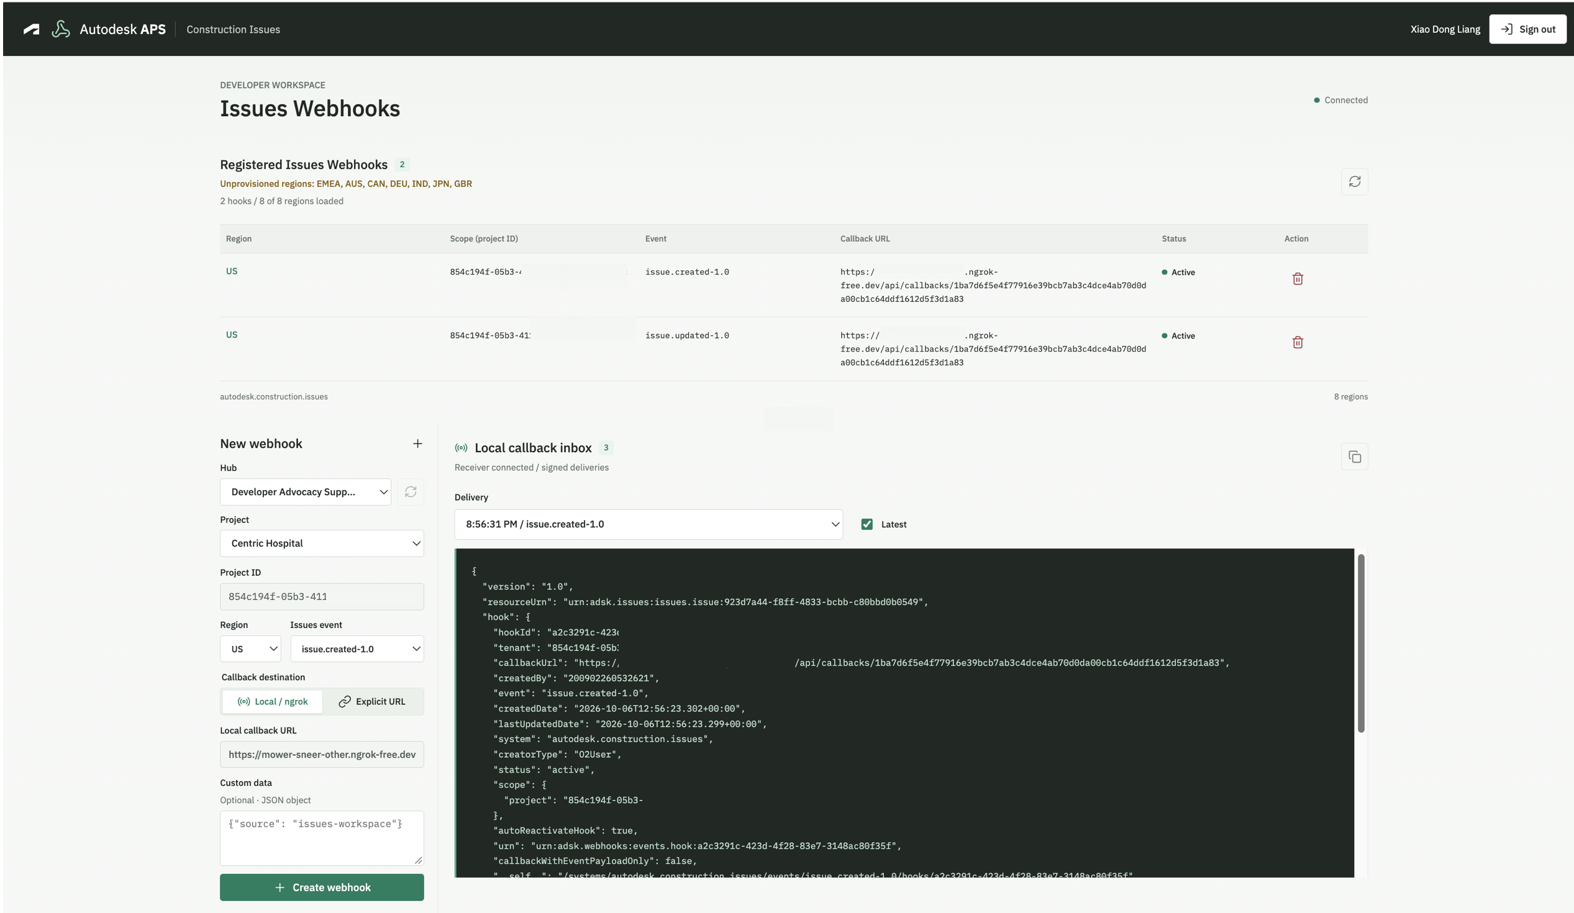Click the Project ID field

pos(322,596)
